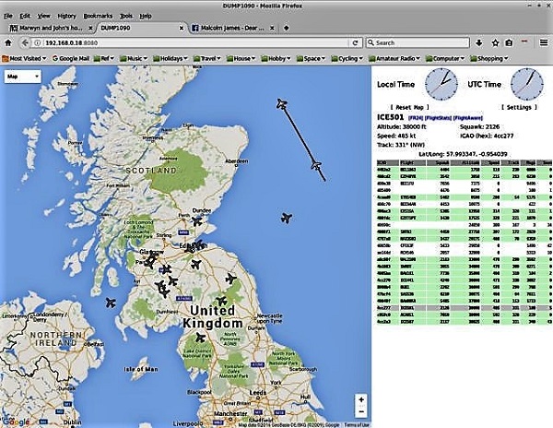Expand the Cycling bookmarks folder

coord(347,58)
